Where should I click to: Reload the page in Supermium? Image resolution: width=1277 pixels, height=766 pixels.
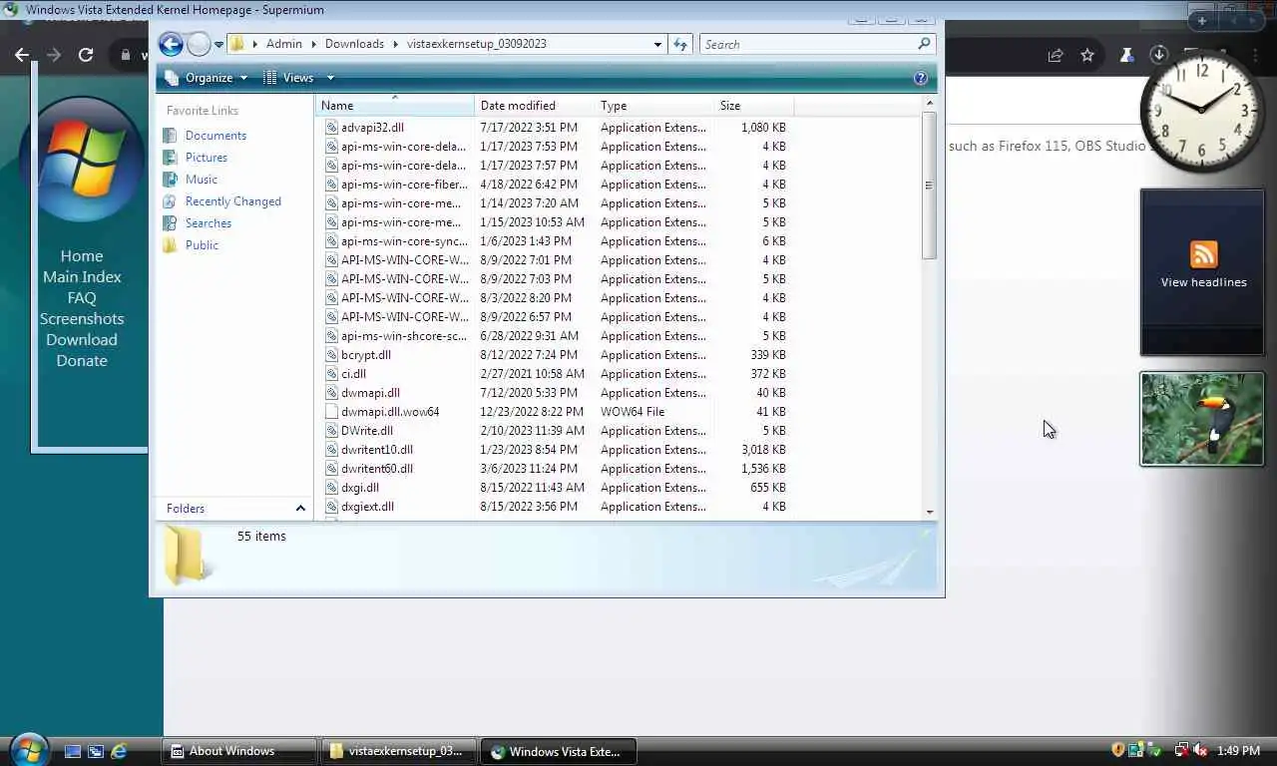(86, 56)
